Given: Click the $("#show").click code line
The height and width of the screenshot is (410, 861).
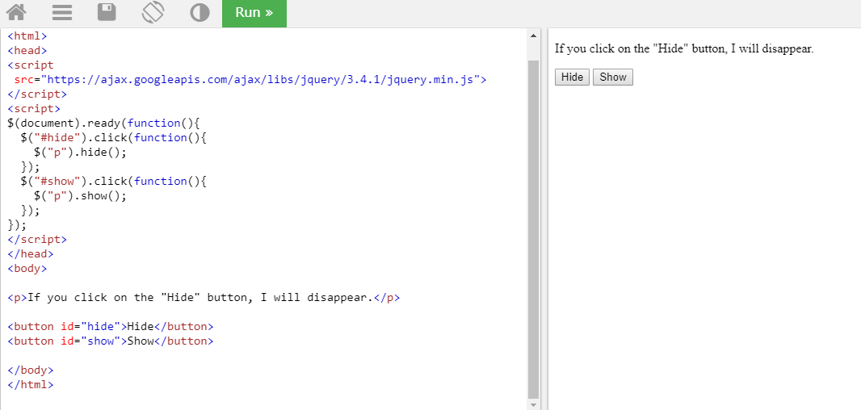Looking at the screenshot, I should 113,181.
